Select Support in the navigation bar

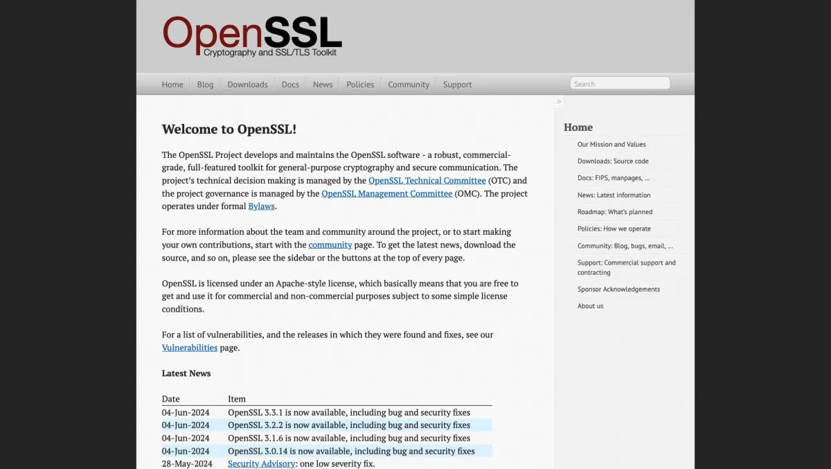457,85
